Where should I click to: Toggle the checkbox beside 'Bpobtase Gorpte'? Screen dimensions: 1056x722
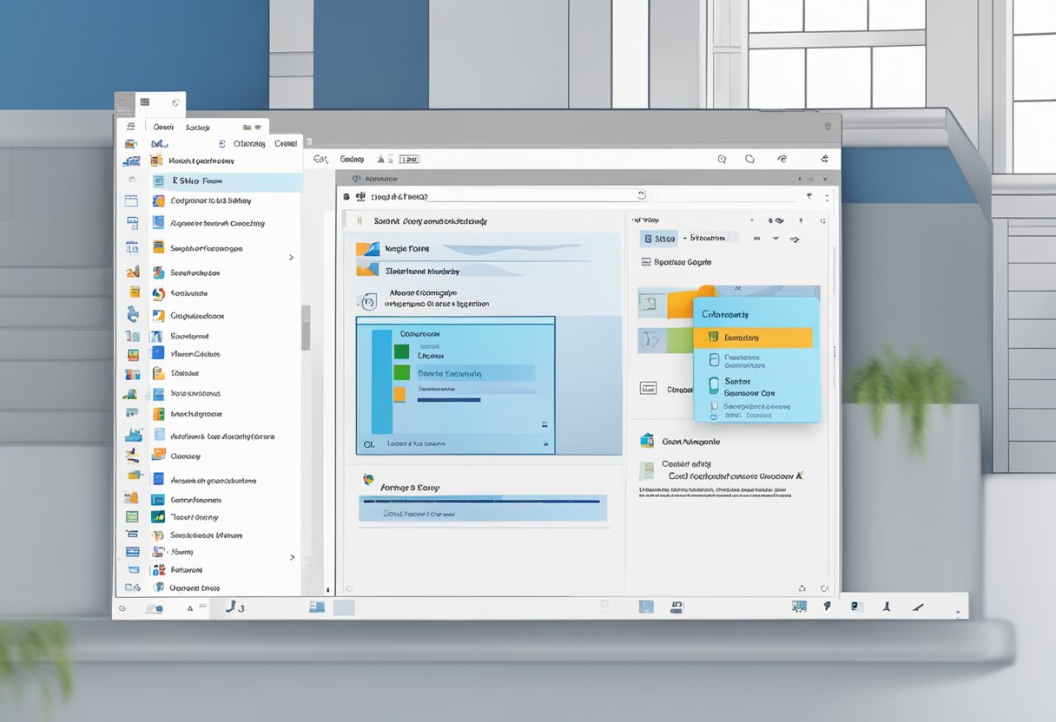pyautogui.click(x=645, y=262)
